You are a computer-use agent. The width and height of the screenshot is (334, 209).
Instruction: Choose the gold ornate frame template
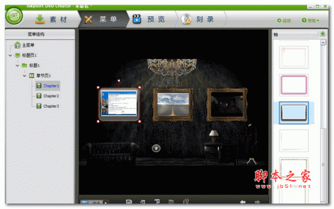pos(294,168)
